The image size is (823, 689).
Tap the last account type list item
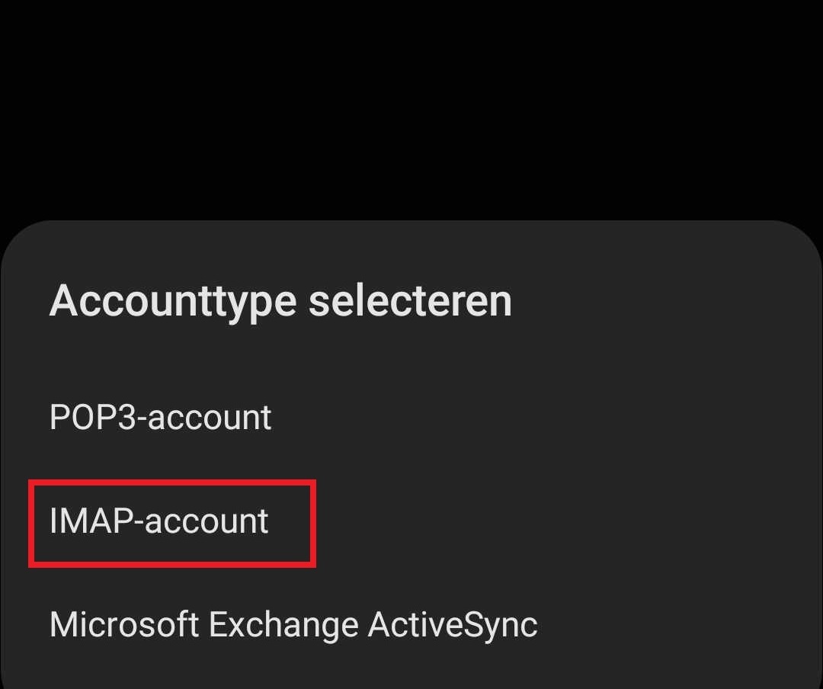click(293, 625)
